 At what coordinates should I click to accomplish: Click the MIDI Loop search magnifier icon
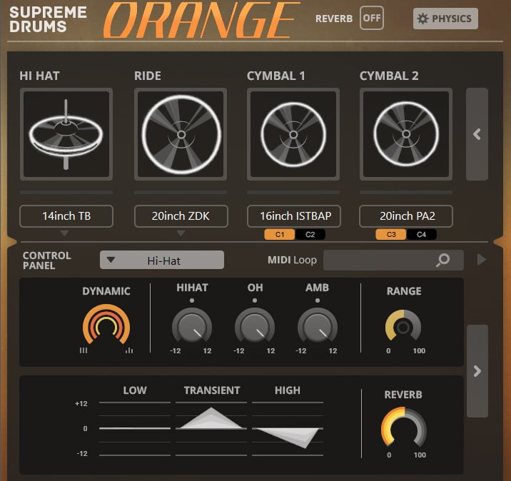point(443,260)
